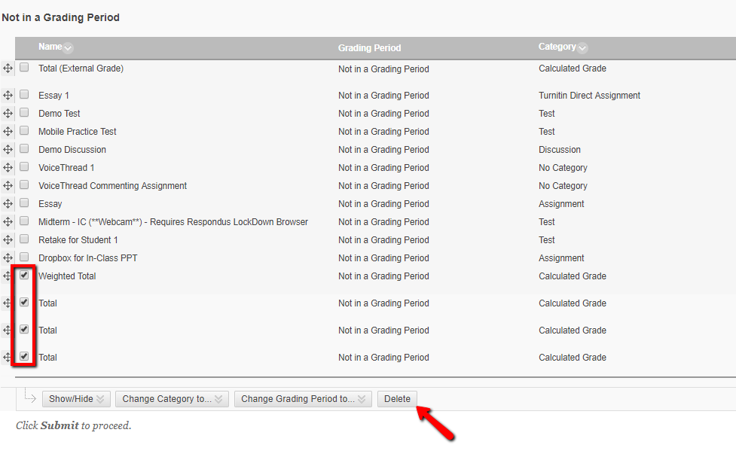Check the Midterm - IC row checkbox
The height and width of the screenshot is (457, 736).
pyautogui.click(x=24, y=221)
